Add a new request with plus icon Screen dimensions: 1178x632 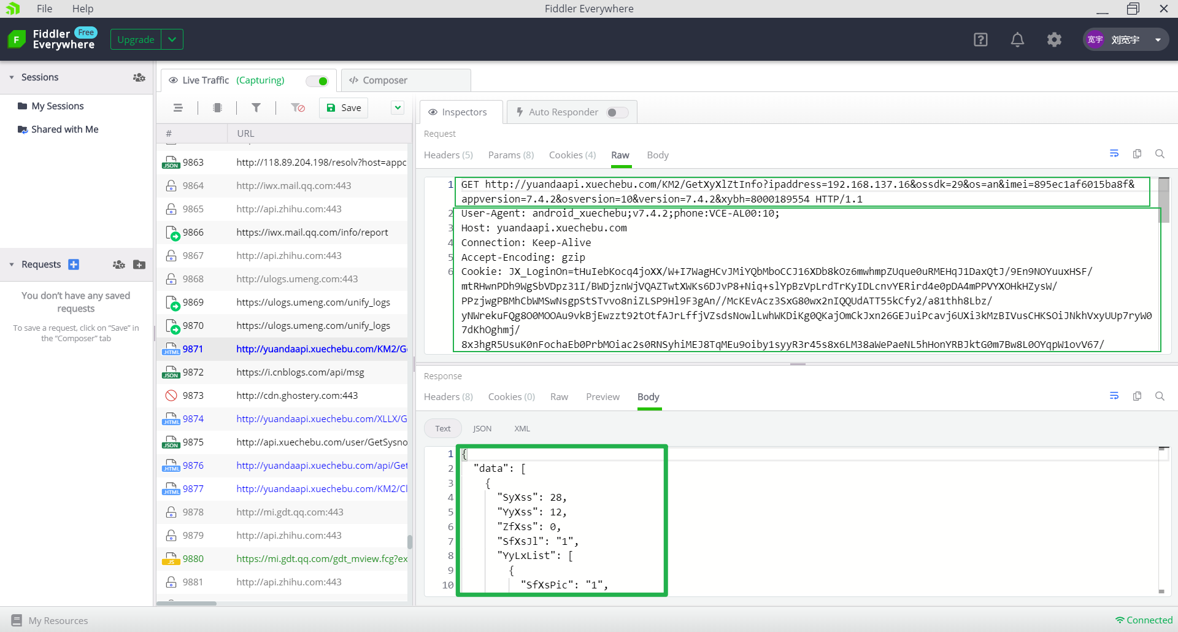tap(74, 264)
